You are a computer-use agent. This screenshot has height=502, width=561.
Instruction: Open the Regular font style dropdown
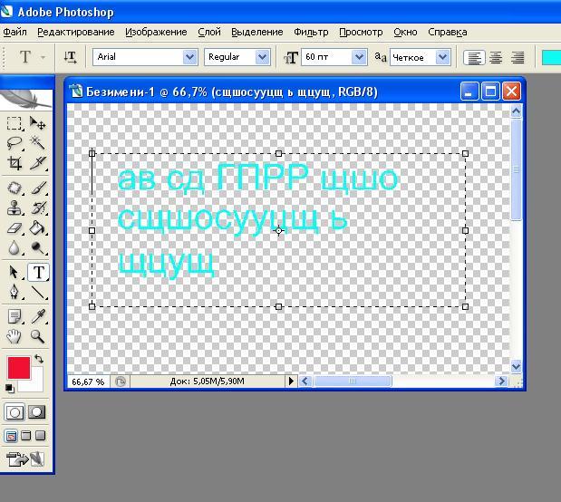pyautogui.click(x=263, y=57)
